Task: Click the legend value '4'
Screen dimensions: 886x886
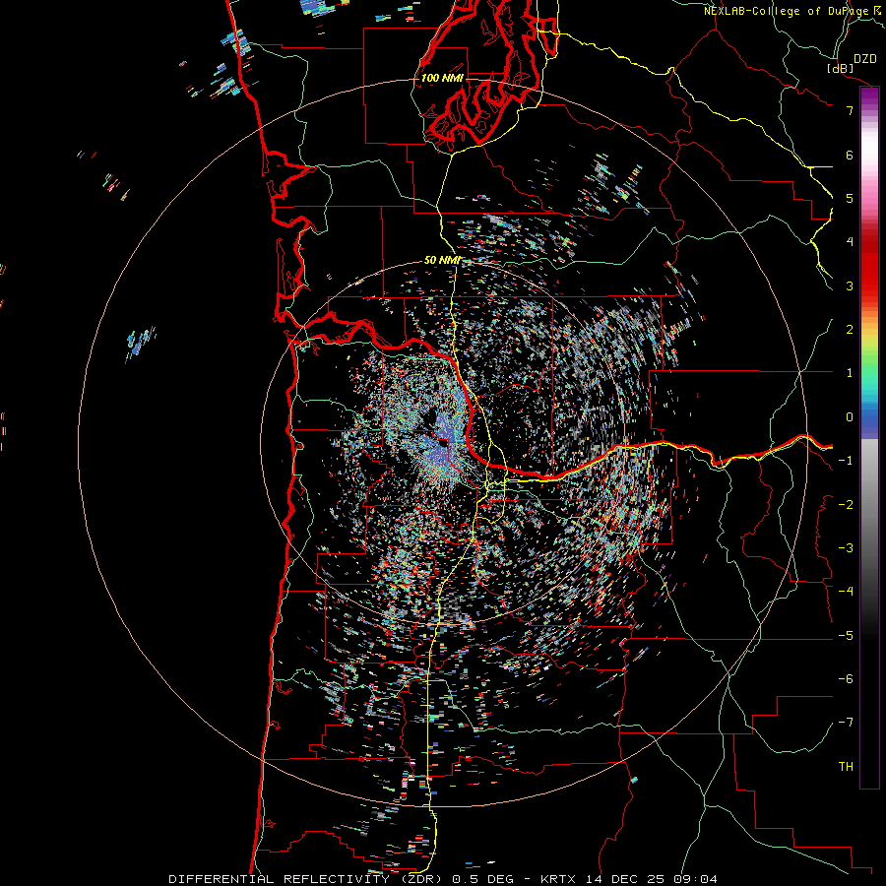Action: pyautogui.click(x=850, y=242)
